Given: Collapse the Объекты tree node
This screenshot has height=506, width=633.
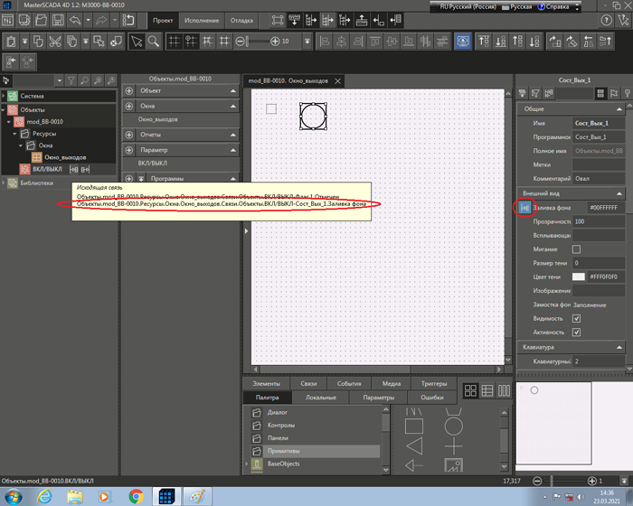Looking at the screenshot, I should click(5, 109).
